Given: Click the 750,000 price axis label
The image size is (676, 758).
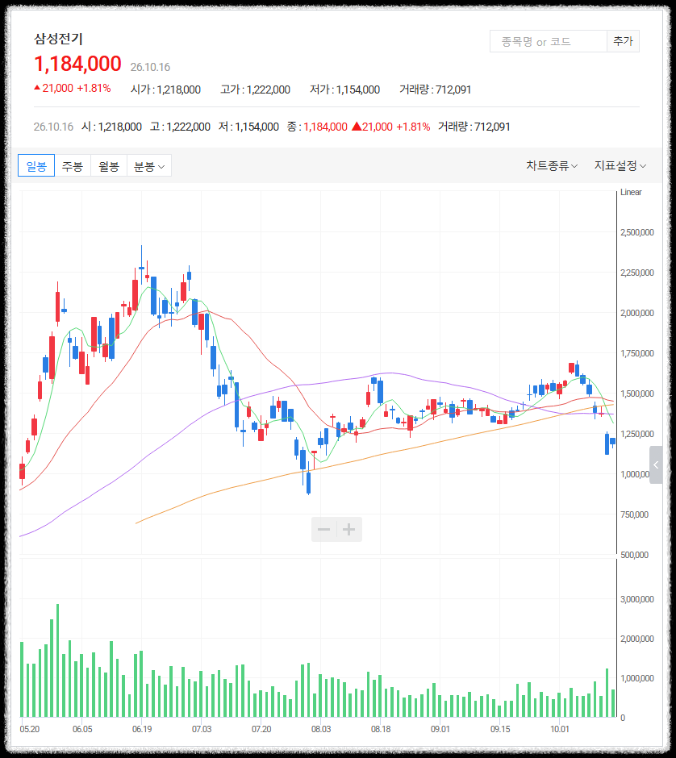Looking at the screenshot, I should point(634,514).
